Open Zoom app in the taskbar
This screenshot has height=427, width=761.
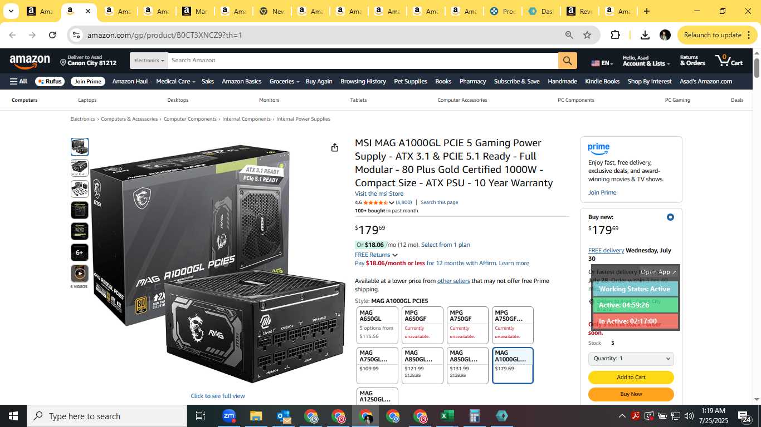(228, 416)
